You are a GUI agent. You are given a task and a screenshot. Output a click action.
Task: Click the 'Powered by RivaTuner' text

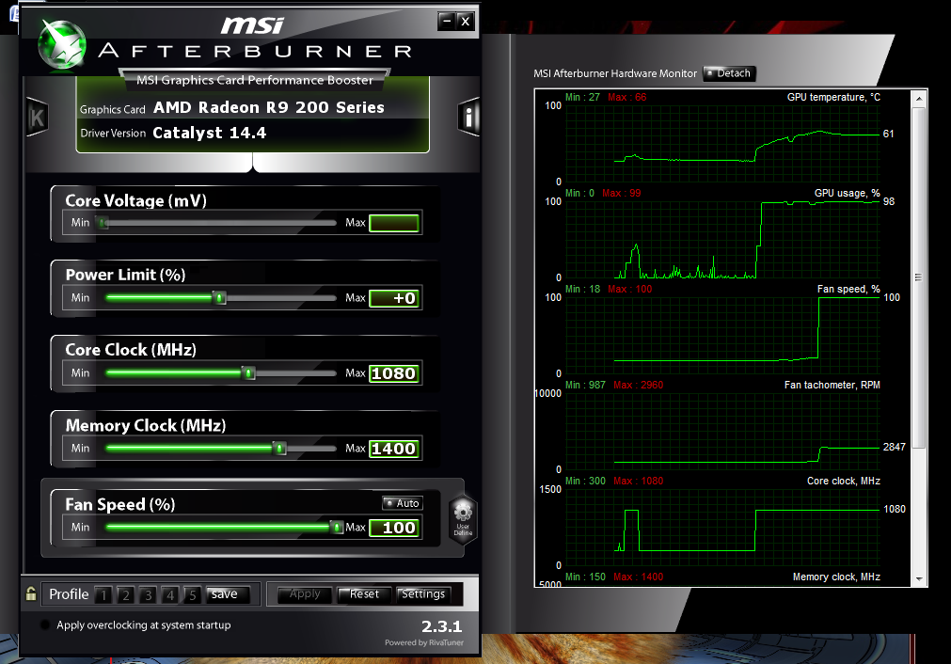[424, 642]
